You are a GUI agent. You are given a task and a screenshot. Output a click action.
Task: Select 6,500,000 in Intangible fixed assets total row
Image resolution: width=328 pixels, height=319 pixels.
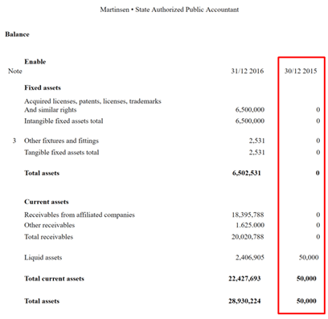pyautogui.click(x=250, y=121)
